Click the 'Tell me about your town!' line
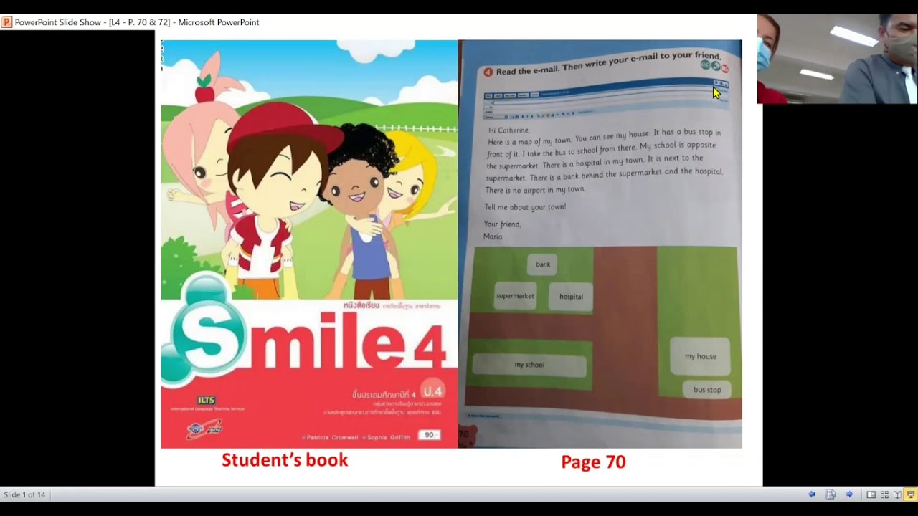Image resolution: width=918 pixels, height=516 pixels. tap(525, 207)
